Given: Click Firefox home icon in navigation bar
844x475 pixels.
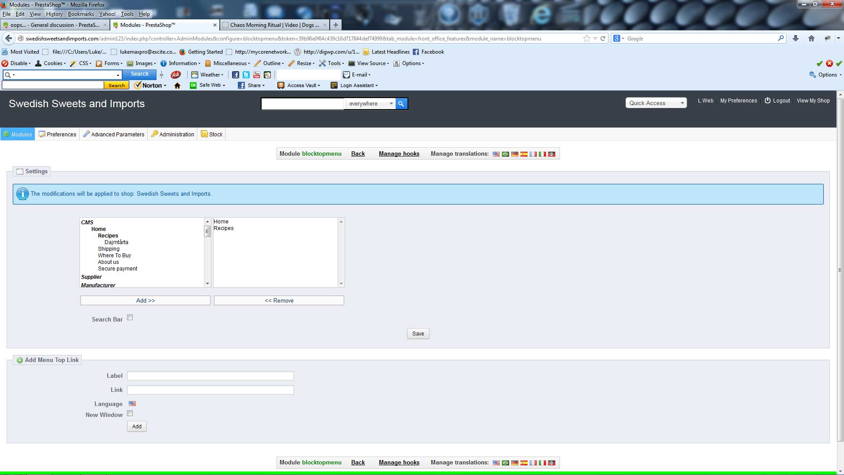Looking at the screenshot, I should pyautogui.click(x=811, y=39).
